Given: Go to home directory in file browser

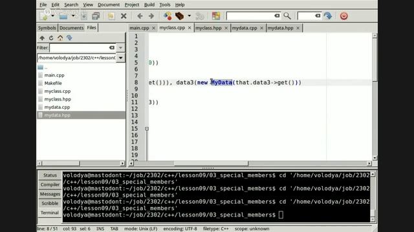Looking at the screenshot, I should tap(60, 38).
